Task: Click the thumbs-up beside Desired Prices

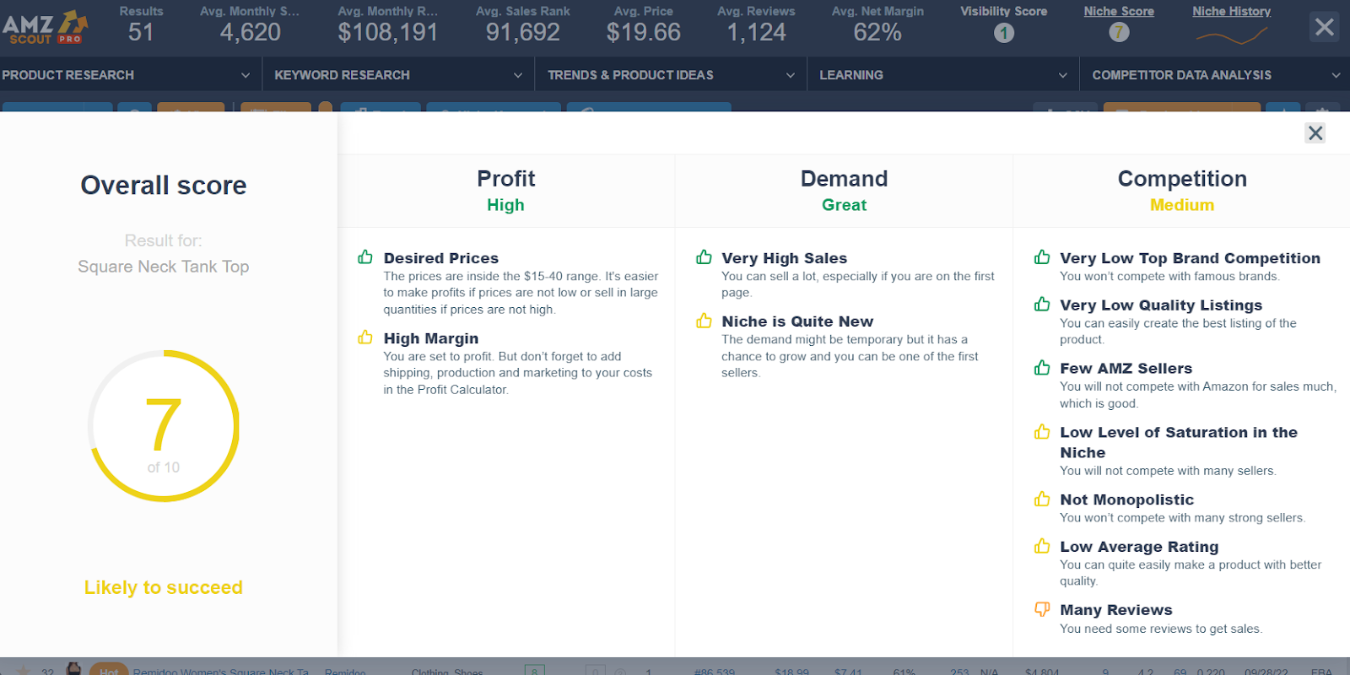Action: tap(365, 257)
